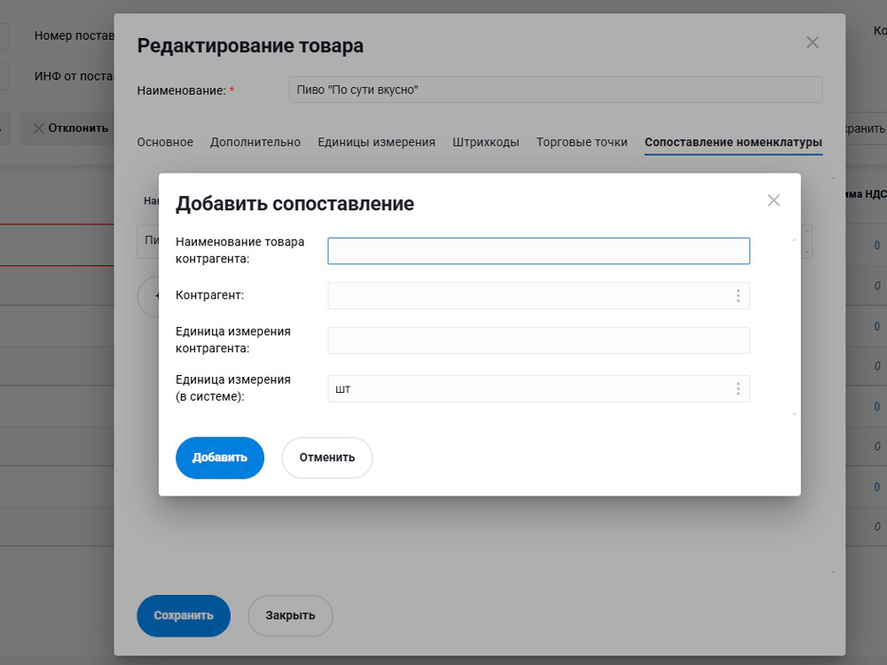Image resolution: width=887 pixels, height=665 pixels.
Task: Close the Редактирование товара window
Action: click(x=812, y=43)
